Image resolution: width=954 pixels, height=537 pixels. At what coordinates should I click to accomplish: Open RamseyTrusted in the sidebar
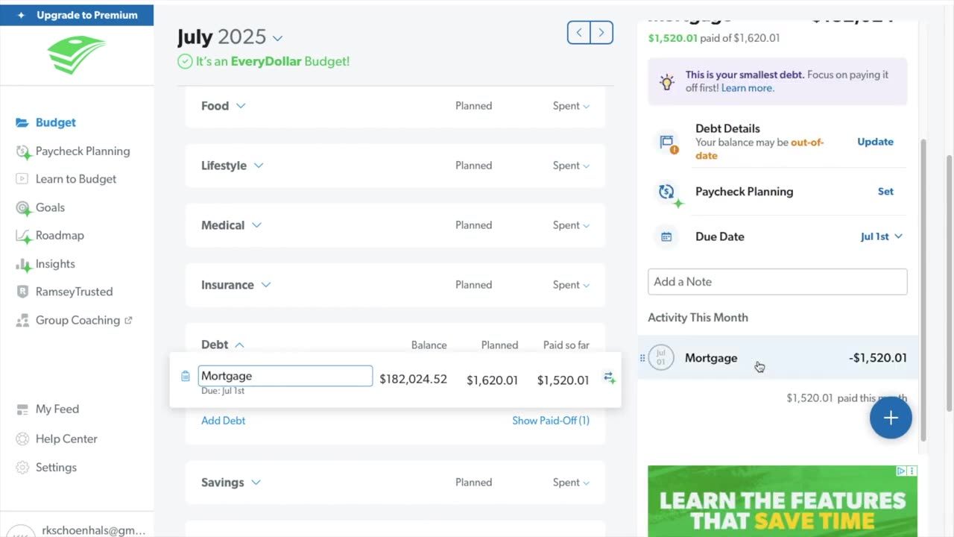click(x=64, y=292)
